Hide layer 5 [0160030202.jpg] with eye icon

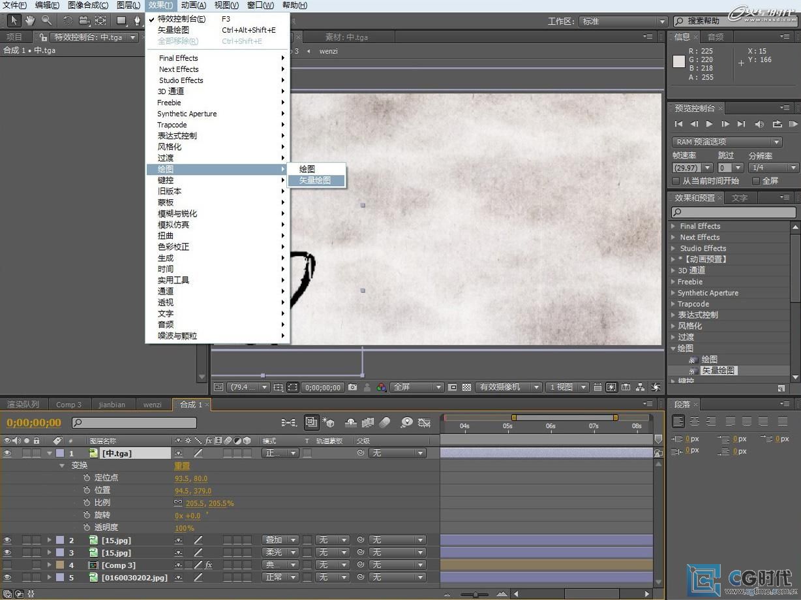[x=7, y=577]
